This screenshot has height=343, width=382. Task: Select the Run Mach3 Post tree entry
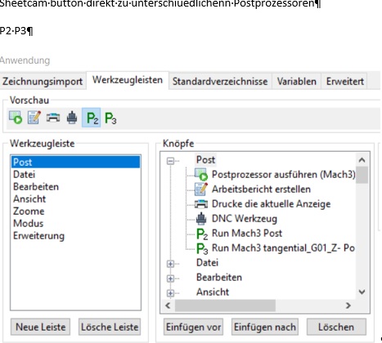247,234
